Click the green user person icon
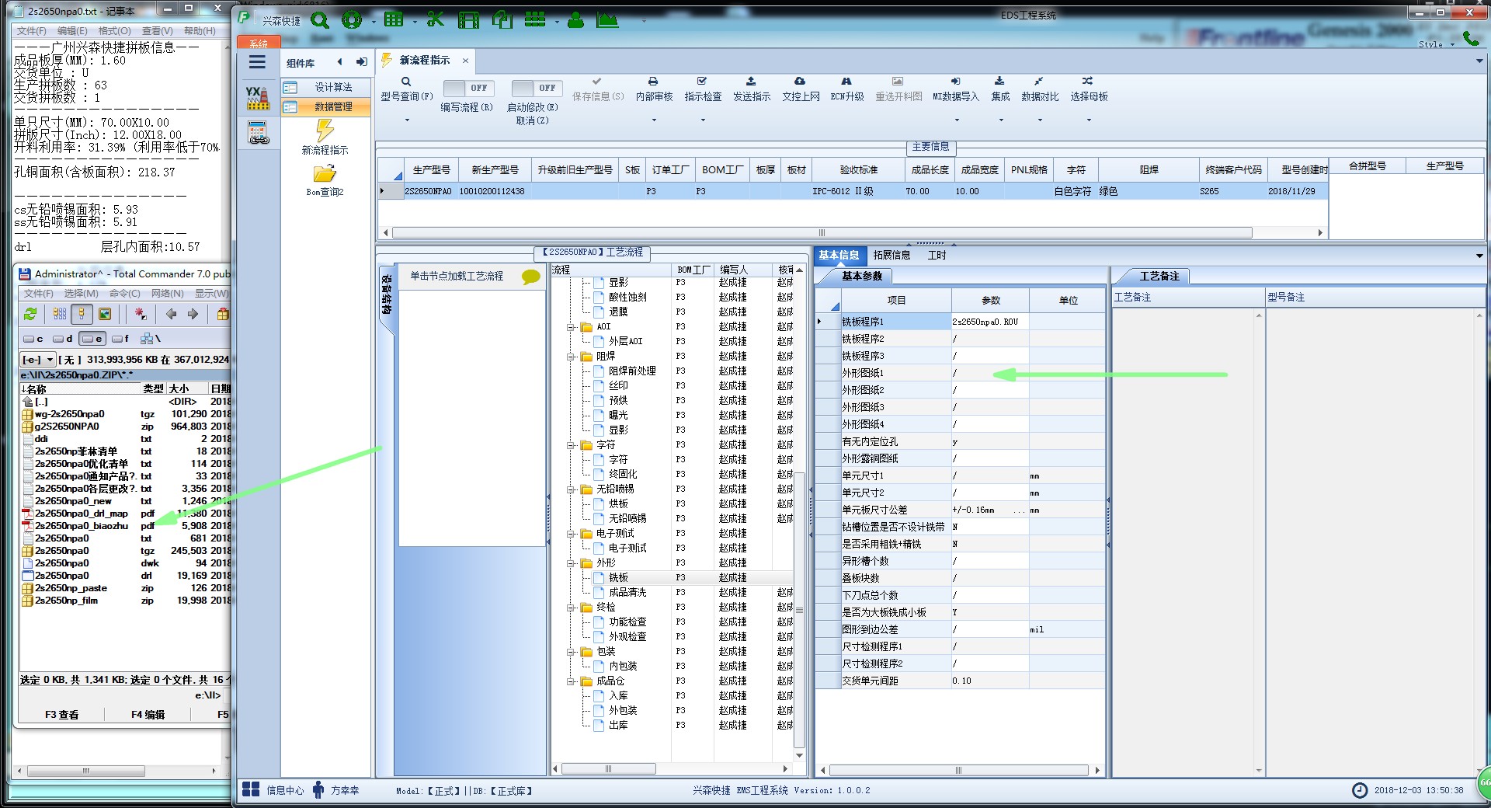Image resolution: width=1491 pixels, height=808 pixels. (575, 19)
